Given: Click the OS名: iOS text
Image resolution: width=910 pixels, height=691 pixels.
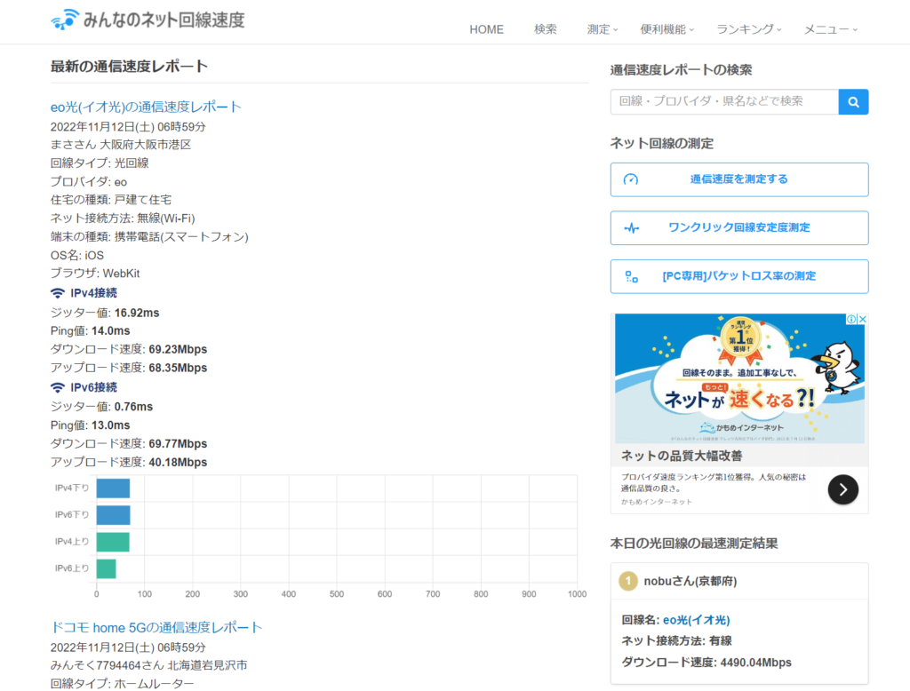Looking at the screenshot, I should tap(77, 255).
